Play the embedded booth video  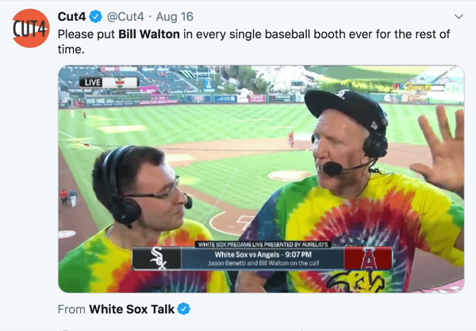[261, 179]
